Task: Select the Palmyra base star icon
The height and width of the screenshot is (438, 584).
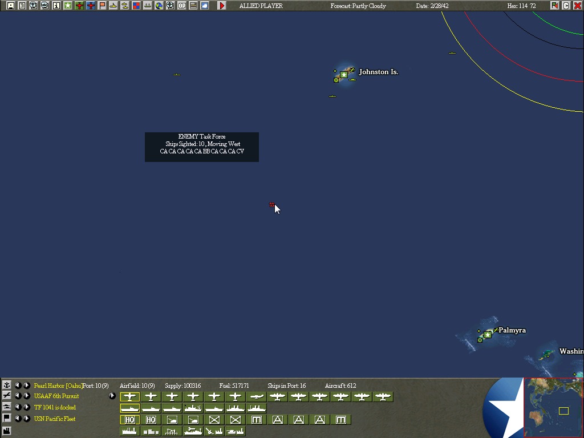Action: point(488,335)
